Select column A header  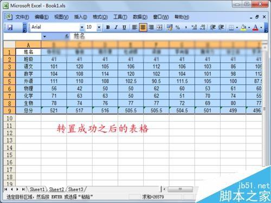(28, 44)
